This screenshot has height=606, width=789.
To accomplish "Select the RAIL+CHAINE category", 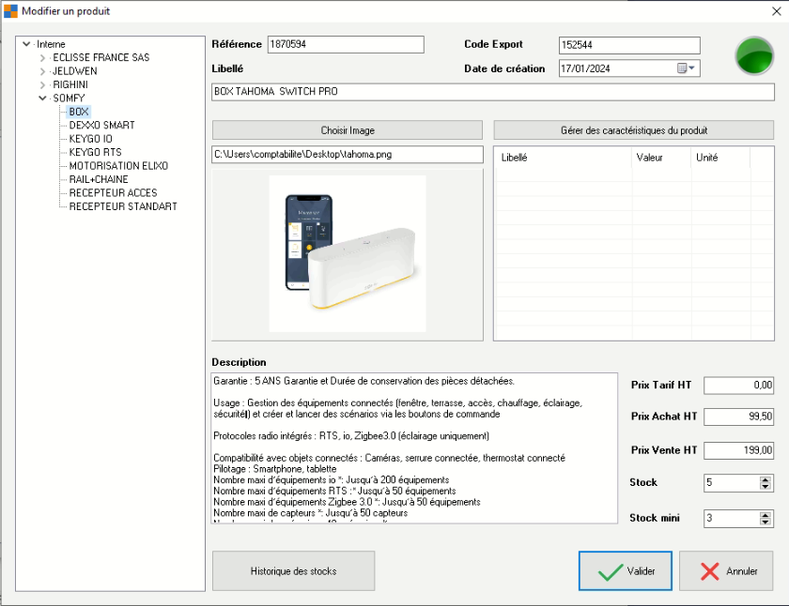I will tap(99, 179).
